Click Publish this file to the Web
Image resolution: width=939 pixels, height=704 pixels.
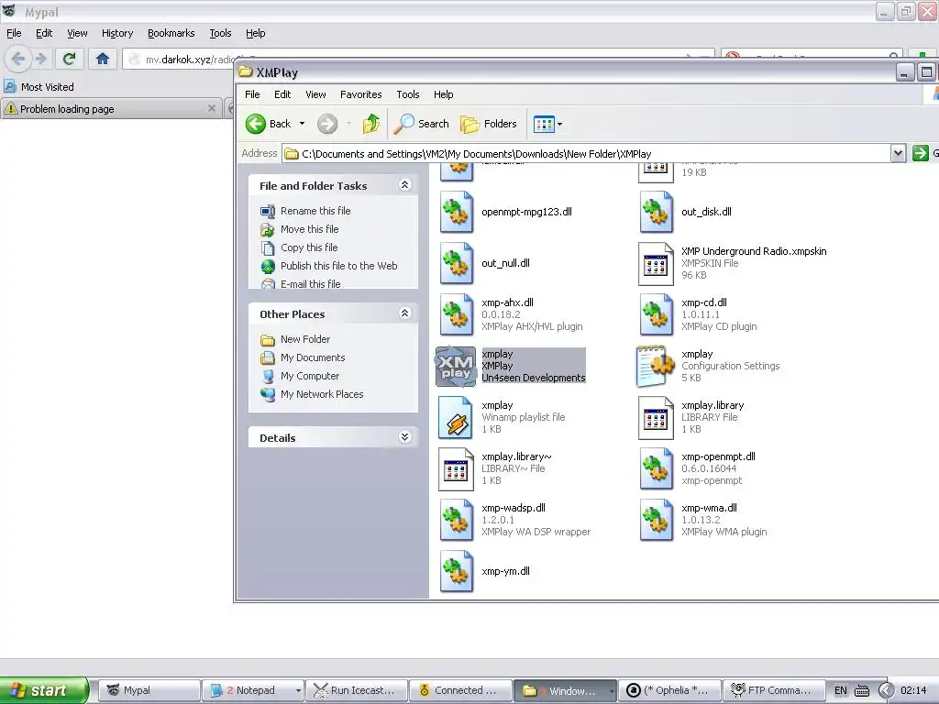coord(339,266)
